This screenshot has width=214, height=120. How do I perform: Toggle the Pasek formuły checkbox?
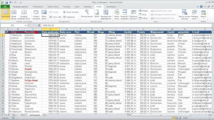64,12
